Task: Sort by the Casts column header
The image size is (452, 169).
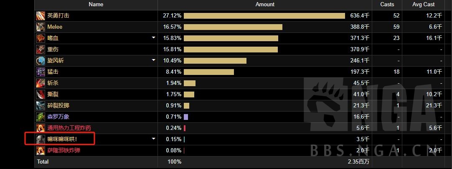Action: click(x=387, y=5)
